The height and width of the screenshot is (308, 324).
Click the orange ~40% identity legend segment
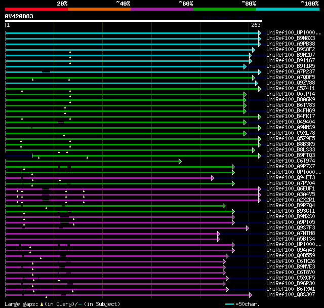click(99, 9)
